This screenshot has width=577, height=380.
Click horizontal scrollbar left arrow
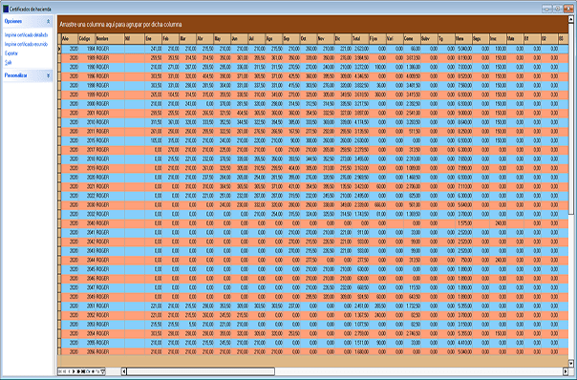(x=124, y=371)
